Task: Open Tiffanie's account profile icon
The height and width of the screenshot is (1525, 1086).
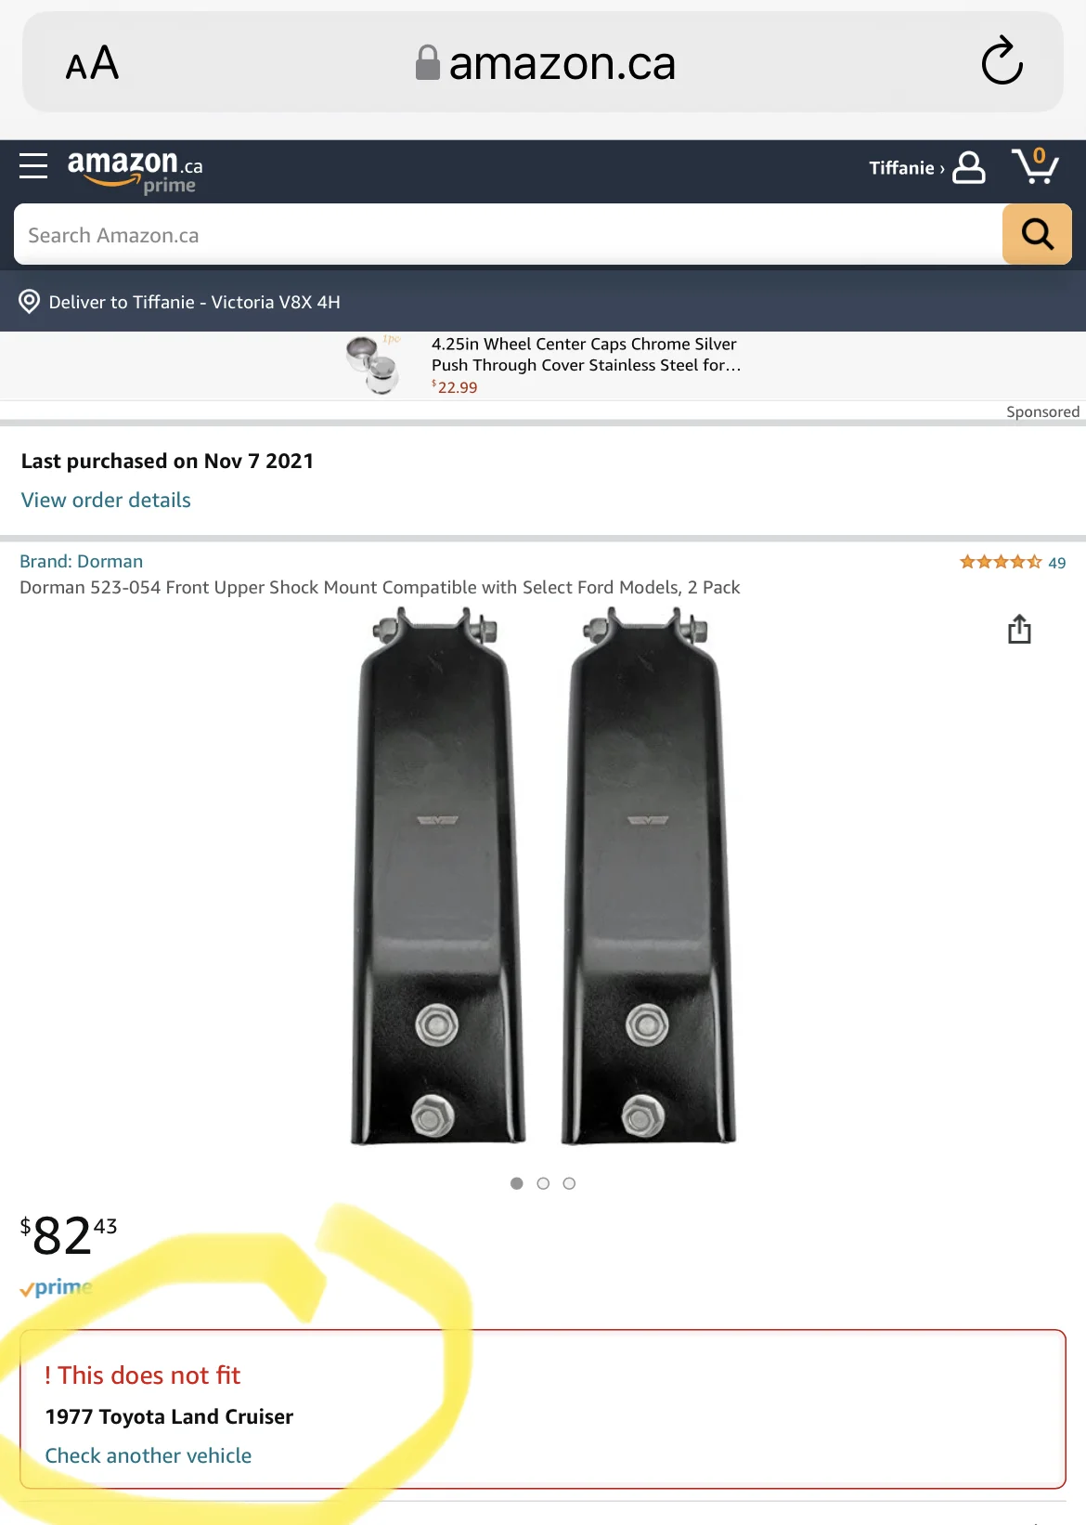Action: coord(969,167)
